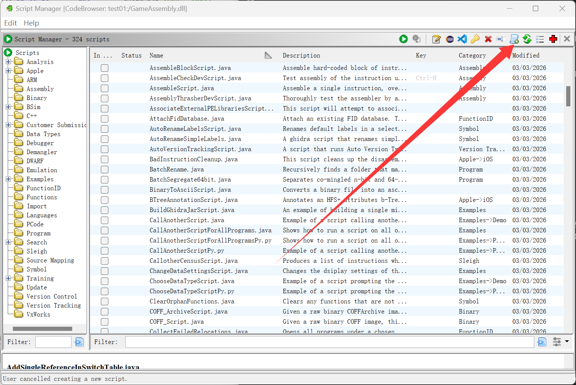Sort by the Description column header
Viewport: 576px width, 385px height.
click(301, 56)
